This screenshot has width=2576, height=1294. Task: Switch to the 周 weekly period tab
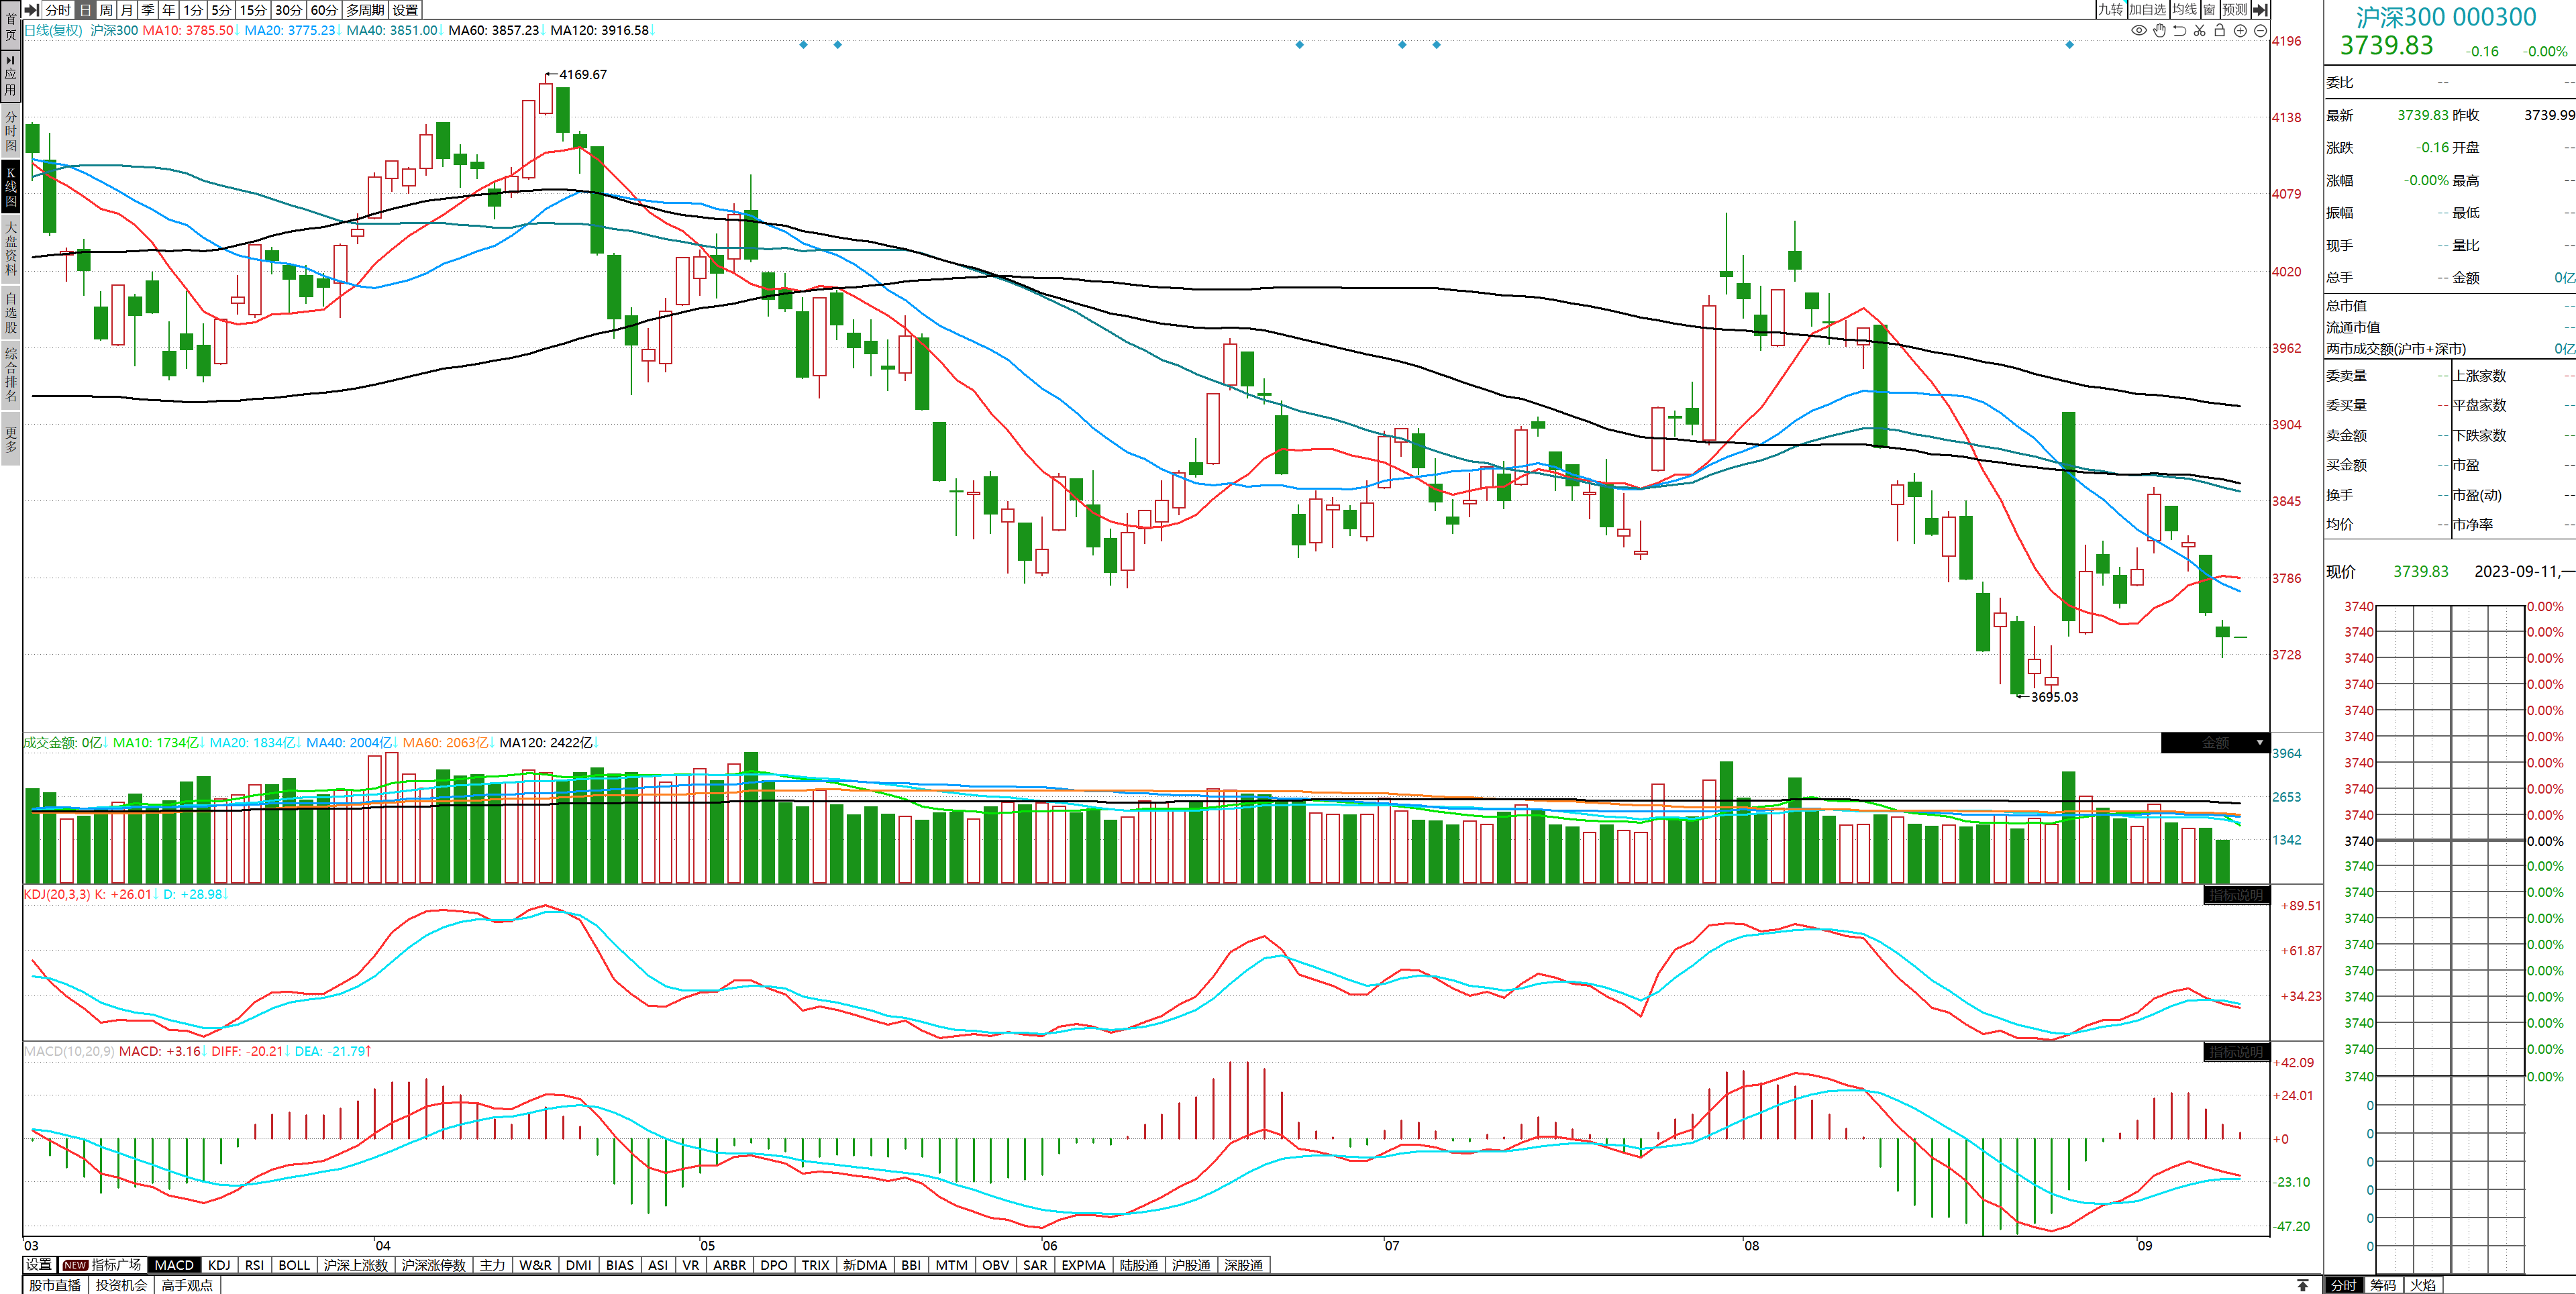[x=106, y=10]
